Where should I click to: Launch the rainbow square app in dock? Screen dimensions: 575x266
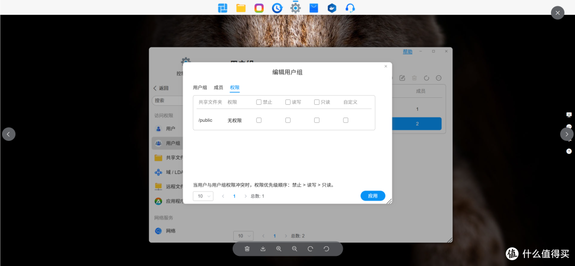pyautogui.click(x=259, y=7)
